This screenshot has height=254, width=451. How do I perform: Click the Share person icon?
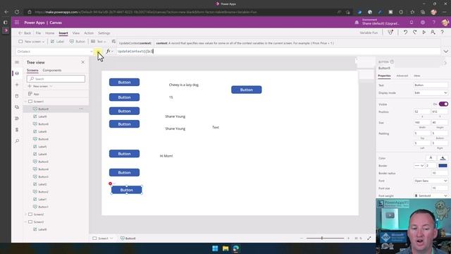click(x=433, y=32)
